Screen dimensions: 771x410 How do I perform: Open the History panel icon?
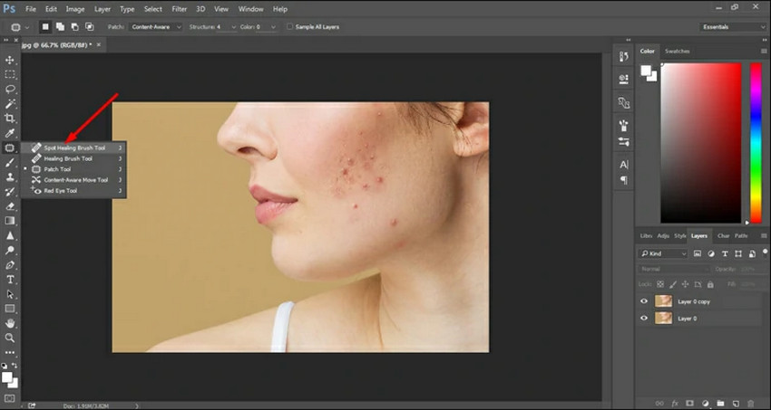tap(623, 56)
